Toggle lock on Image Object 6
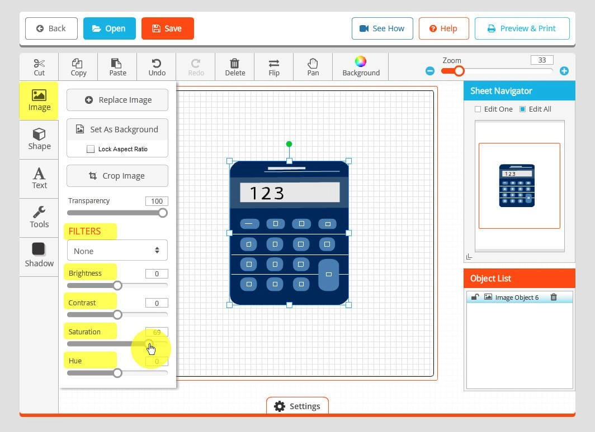The height and width of the screenshot is (432, 595). point(475,297)
